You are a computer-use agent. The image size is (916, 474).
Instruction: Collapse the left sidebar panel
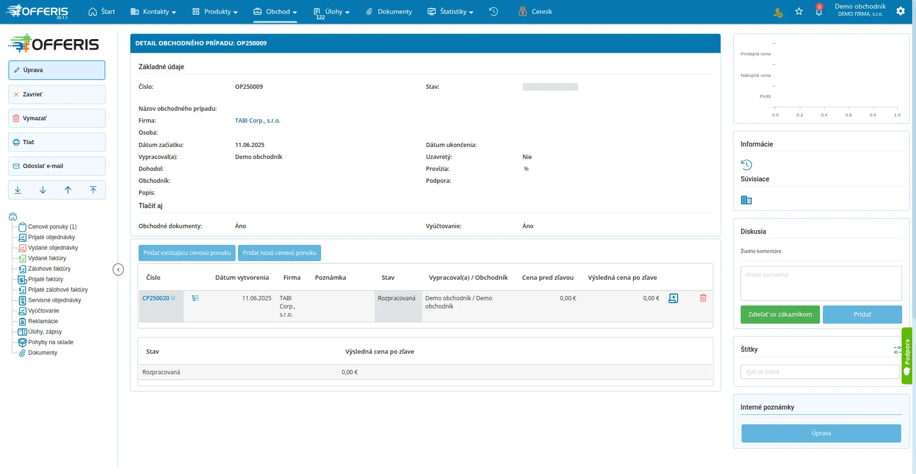tap(119, 270)
